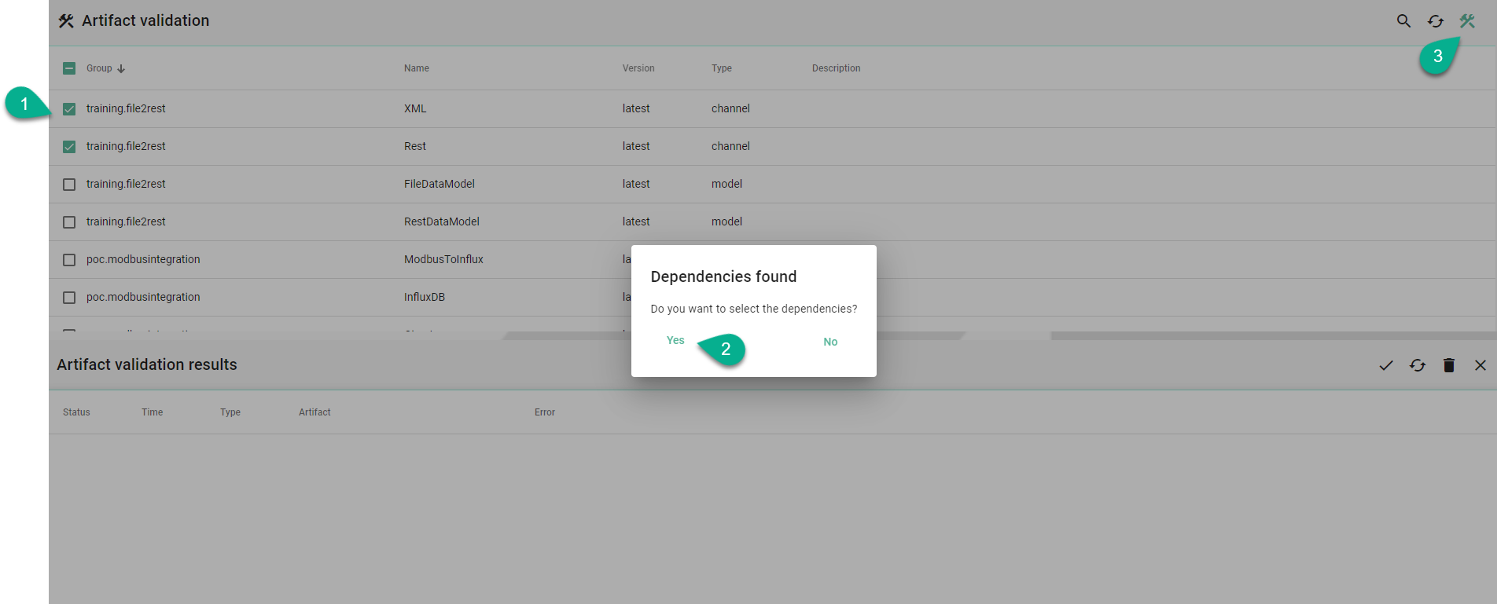Viewport: 1497px width, 604px height.
Task: Click the checkmark icon in validation results
Action: coord(1386,365)
